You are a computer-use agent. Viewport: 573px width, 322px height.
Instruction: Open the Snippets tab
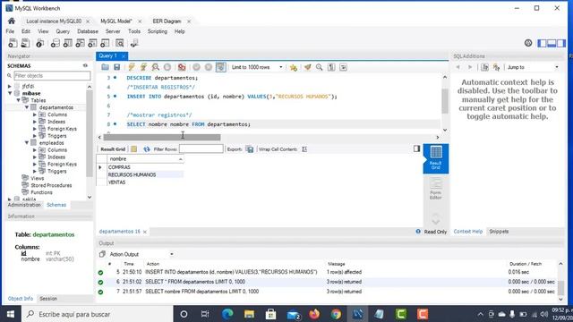click(x=499, y=232)
